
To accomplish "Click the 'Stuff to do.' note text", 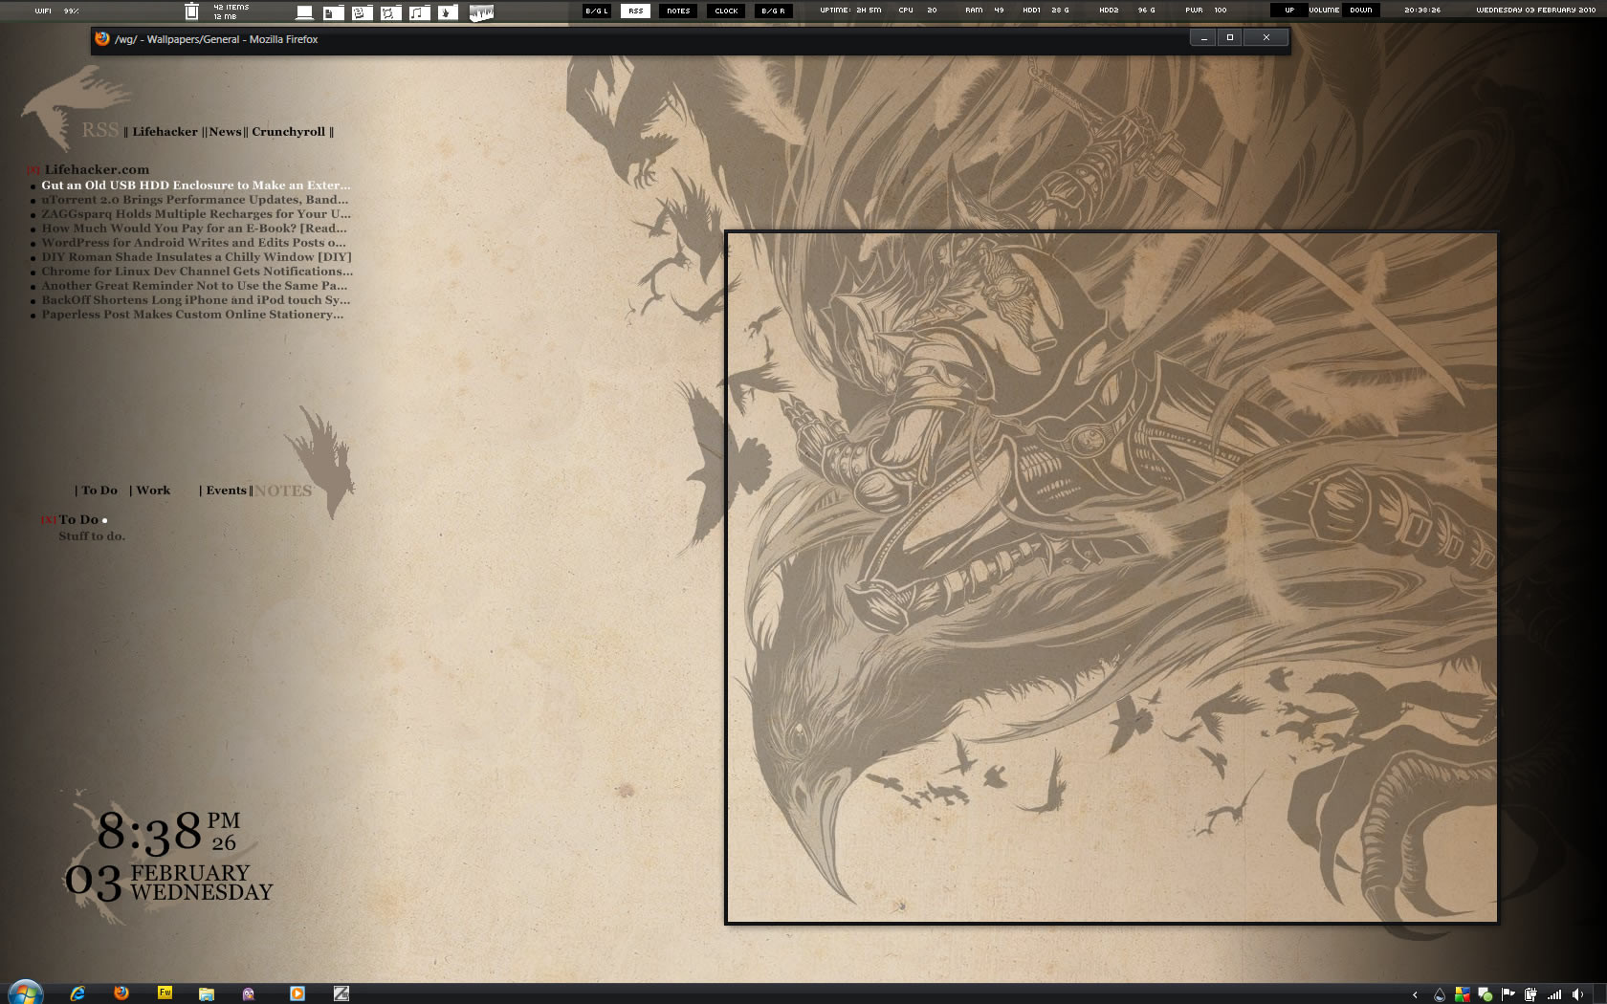I will [x=92, y=536].
